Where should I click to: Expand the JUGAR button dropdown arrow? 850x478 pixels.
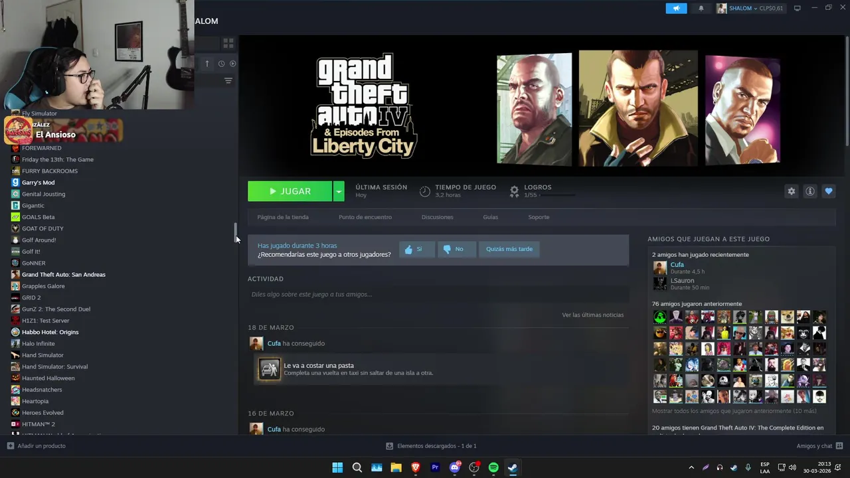point(339,191)
